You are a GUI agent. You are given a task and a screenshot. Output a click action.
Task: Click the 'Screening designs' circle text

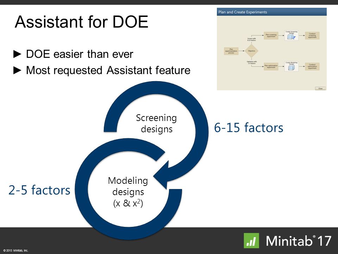point(156,123)
